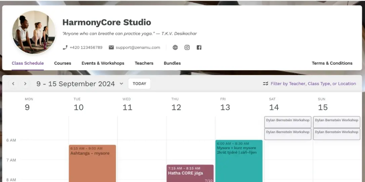Open Terms & Conditions

[332, 63]
